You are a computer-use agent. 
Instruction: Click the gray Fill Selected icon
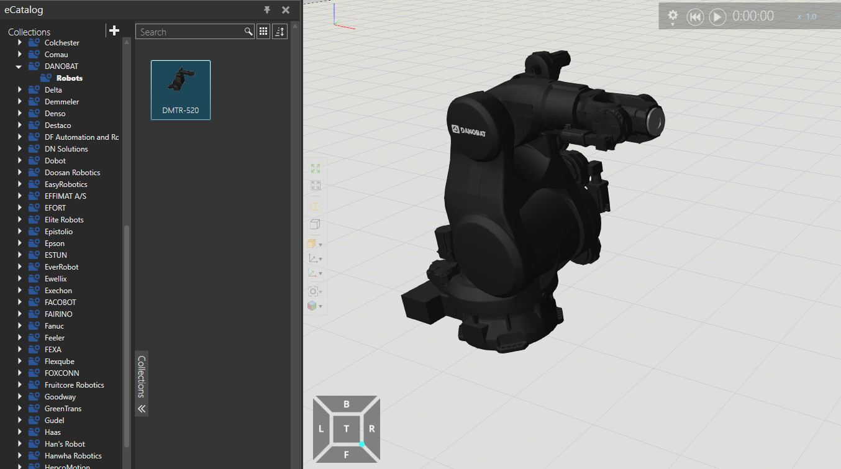[315, 185]
